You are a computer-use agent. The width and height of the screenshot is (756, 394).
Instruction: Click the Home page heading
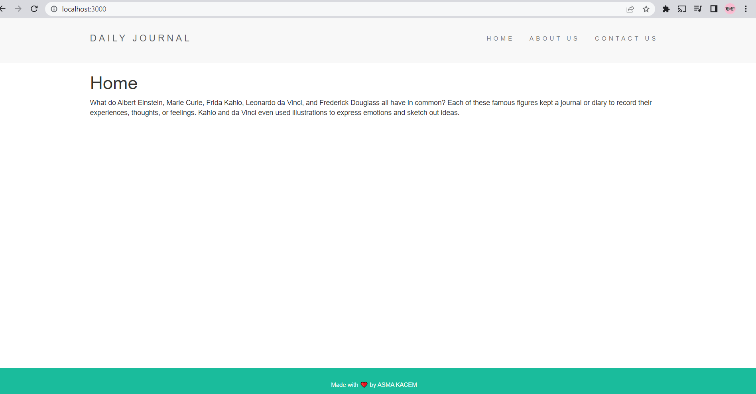coord(113,83)
